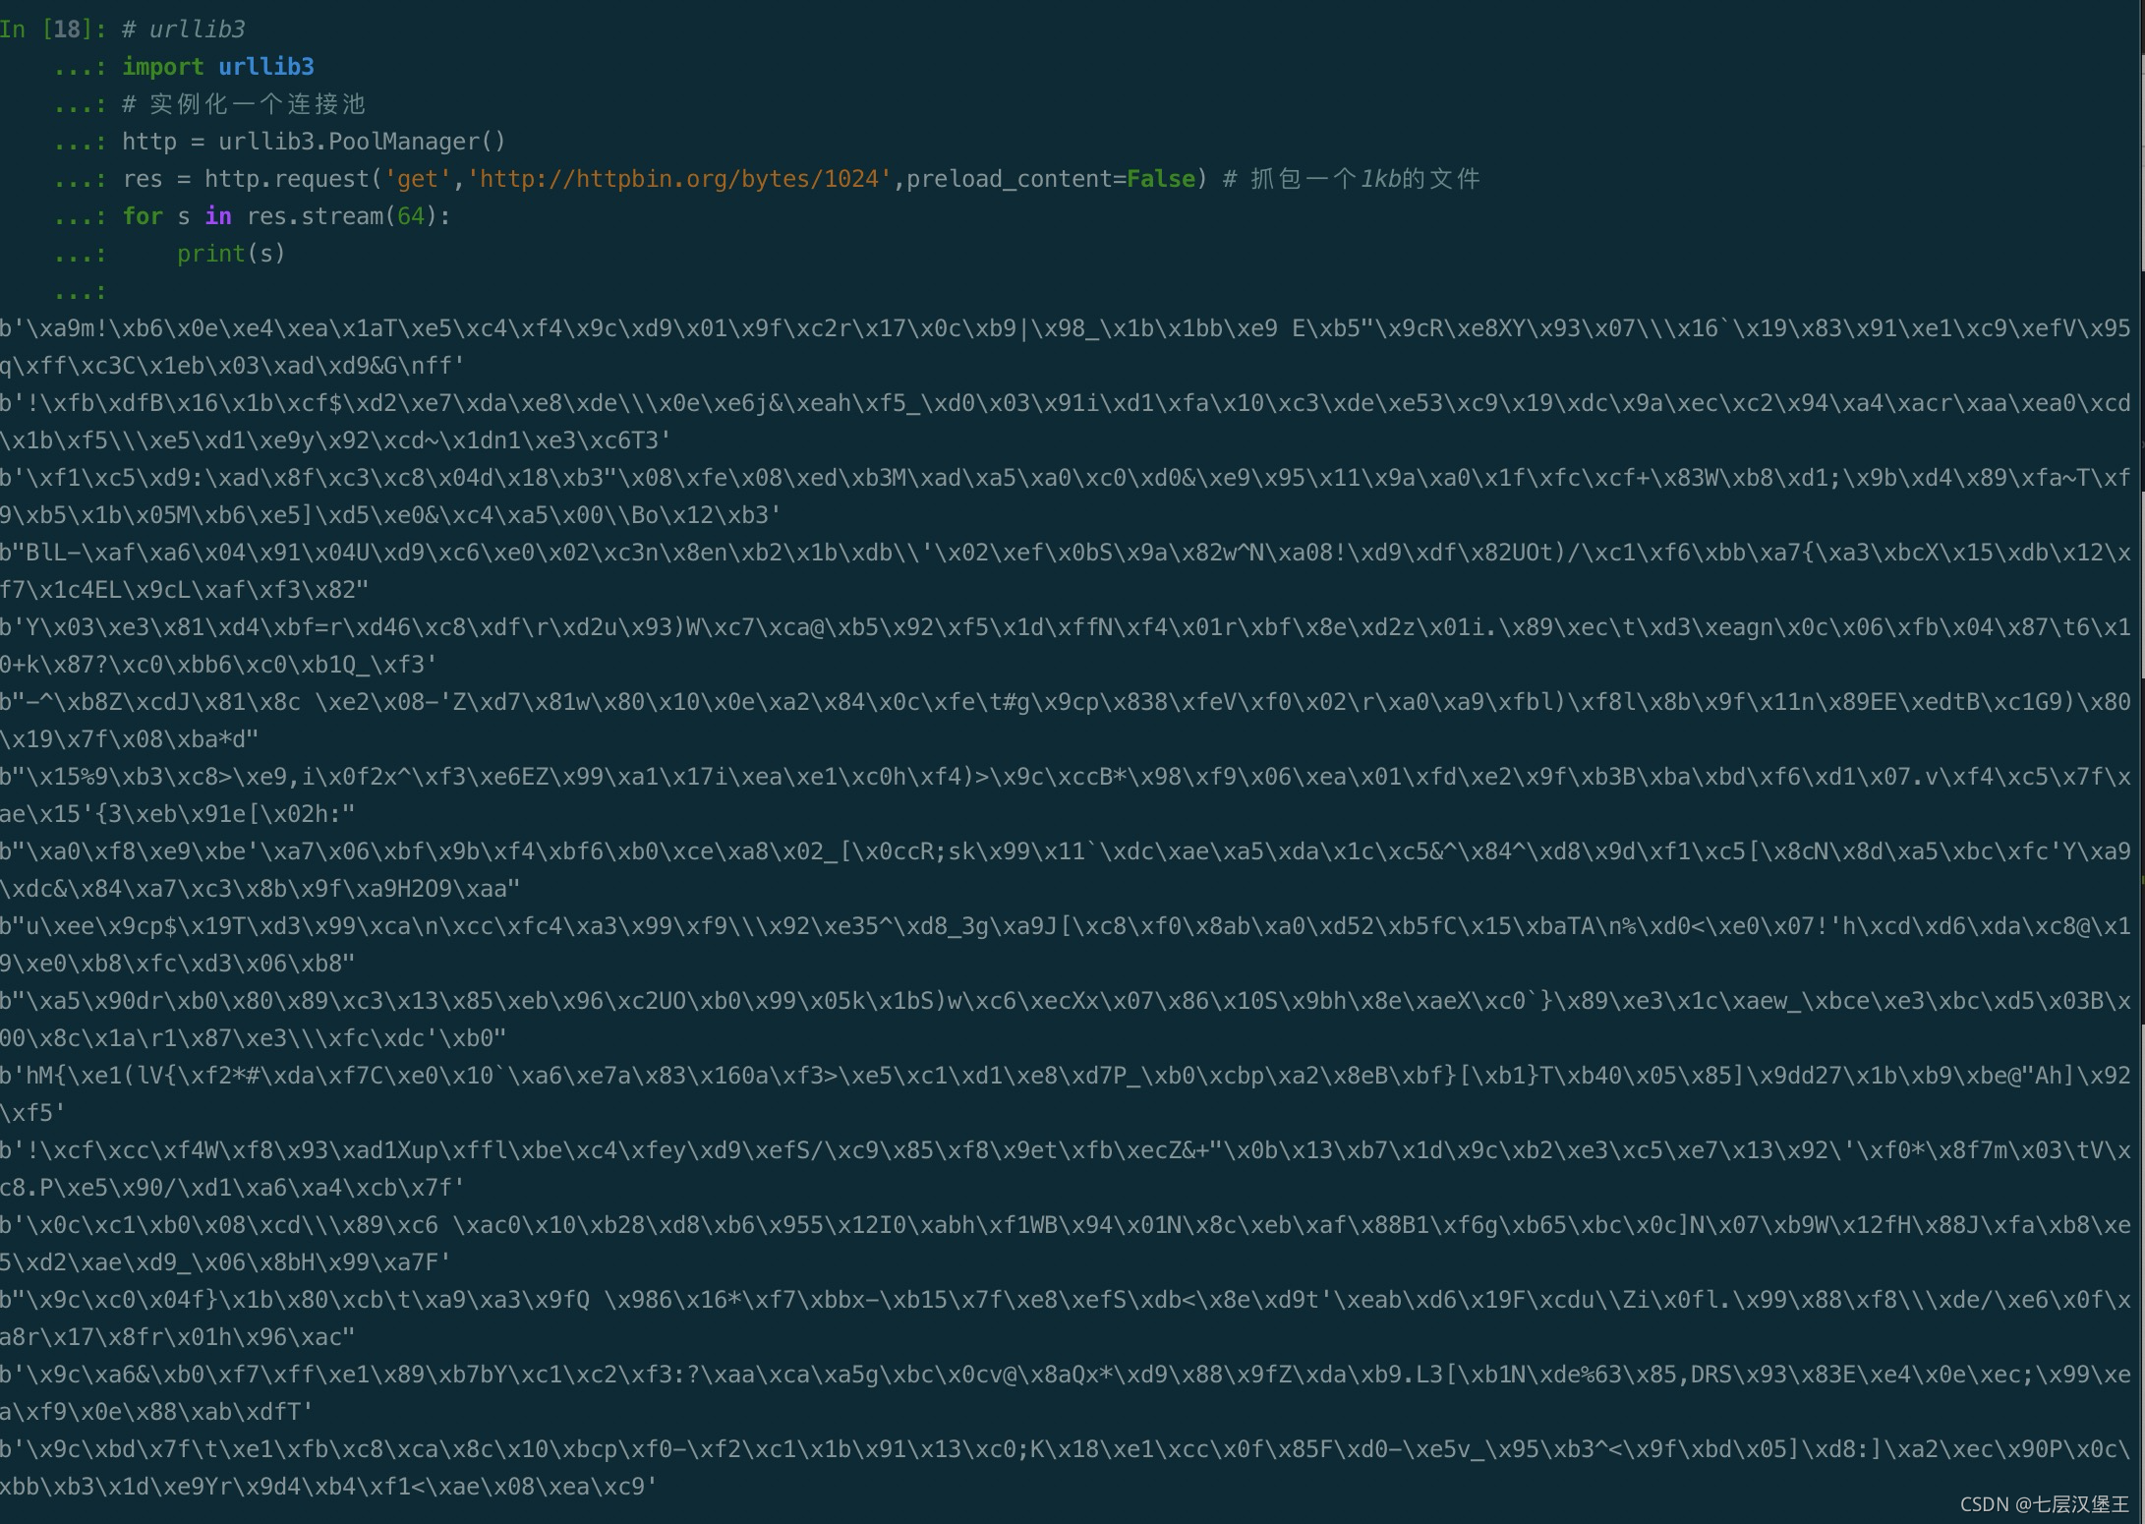Click the Chinese comment '# 实例化一个连接池'

click(244, 104)
